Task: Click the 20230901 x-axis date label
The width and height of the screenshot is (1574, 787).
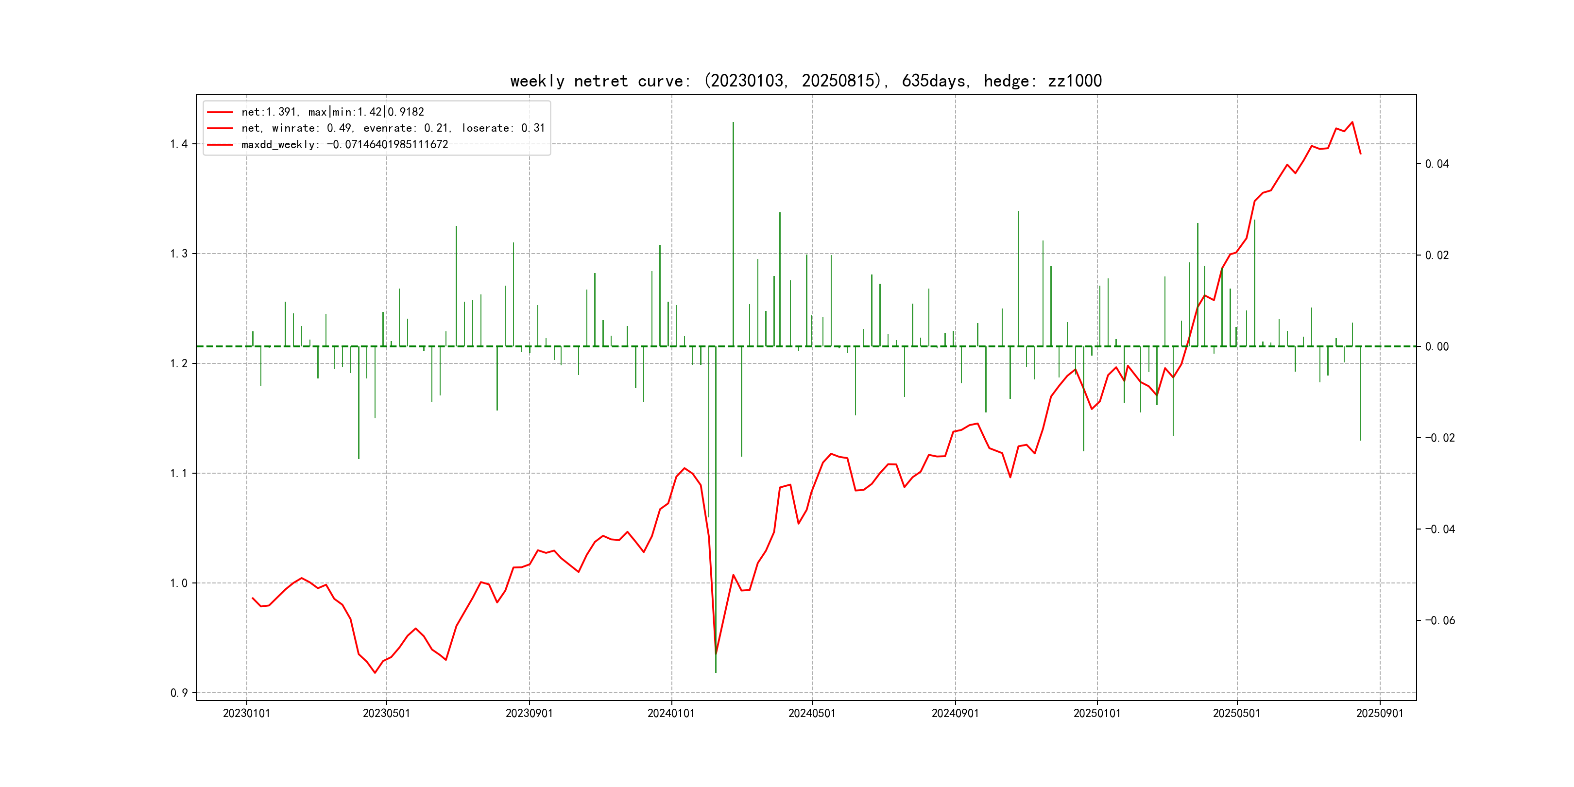Action: click(x=529, y=713)
